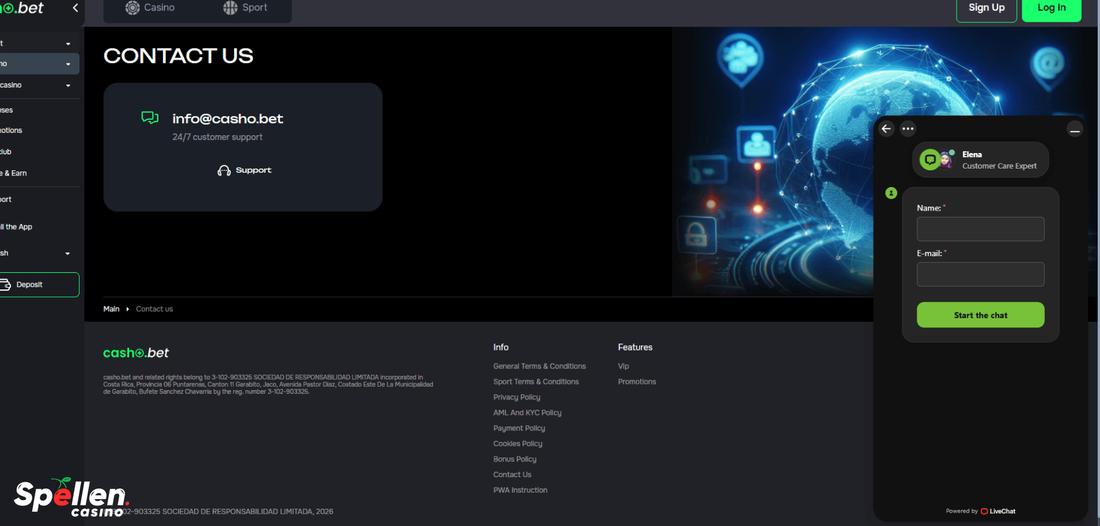
Task: Click the back arrow in chat widget
Action: 887,129
